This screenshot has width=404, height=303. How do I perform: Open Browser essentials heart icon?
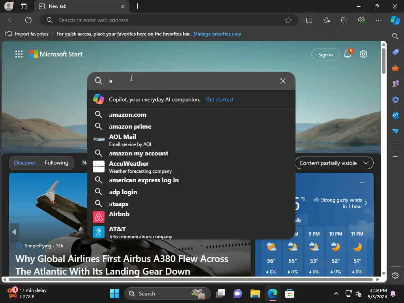click(361, 20)
